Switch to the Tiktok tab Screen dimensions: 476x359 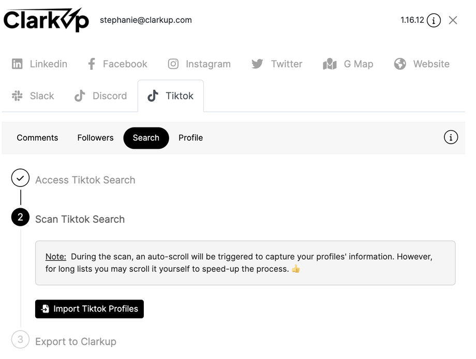click(171, 96)
